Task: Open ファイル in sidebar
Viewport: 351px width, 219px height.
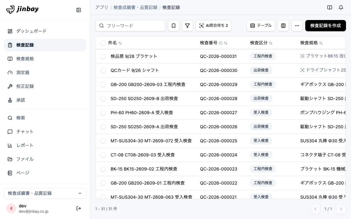Action: (45, 159)
